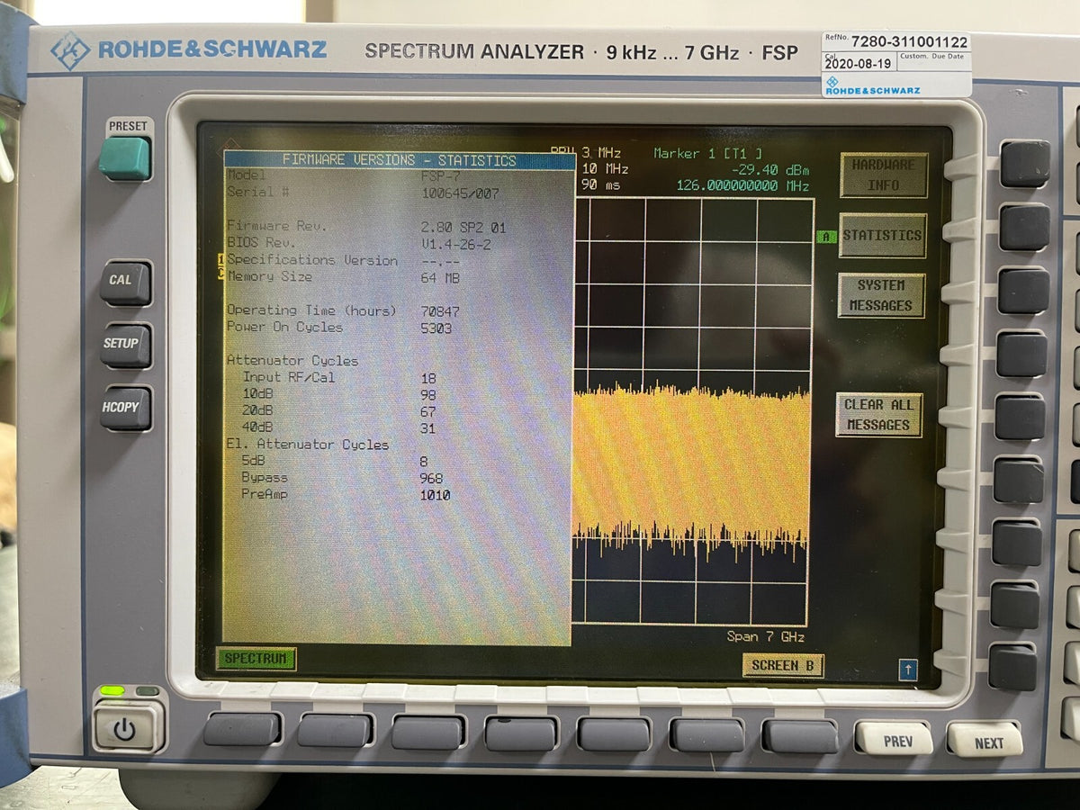Viewport: 1080px width, 810px height.
Task: Click the 10dB attenuator row label
Action: pyautogui.click(x=258, y=394)
